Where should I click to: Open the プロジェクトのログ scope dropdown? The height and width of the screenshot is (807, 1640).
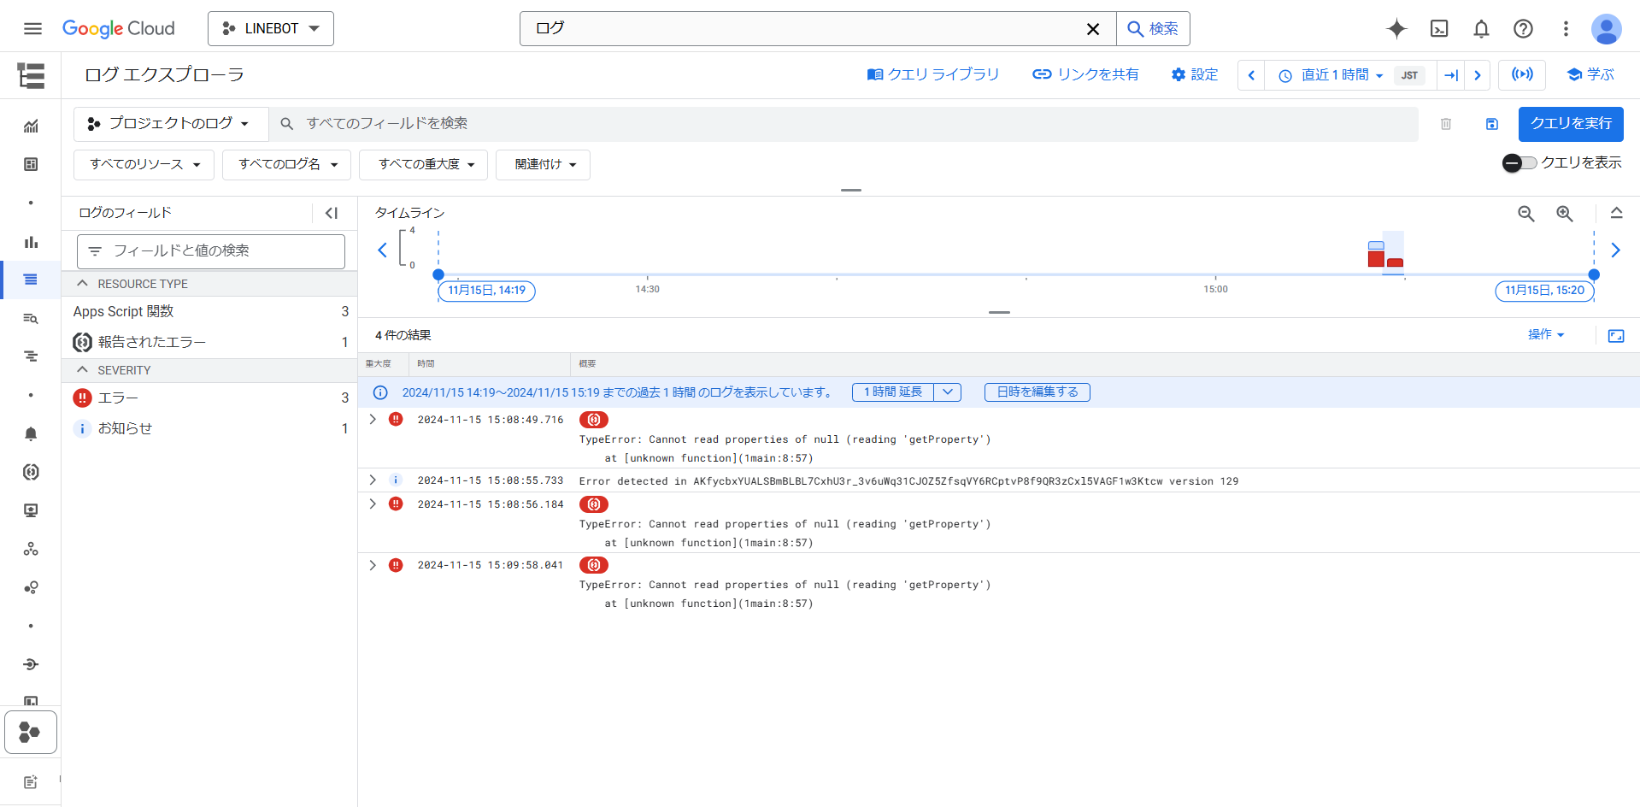169,124
